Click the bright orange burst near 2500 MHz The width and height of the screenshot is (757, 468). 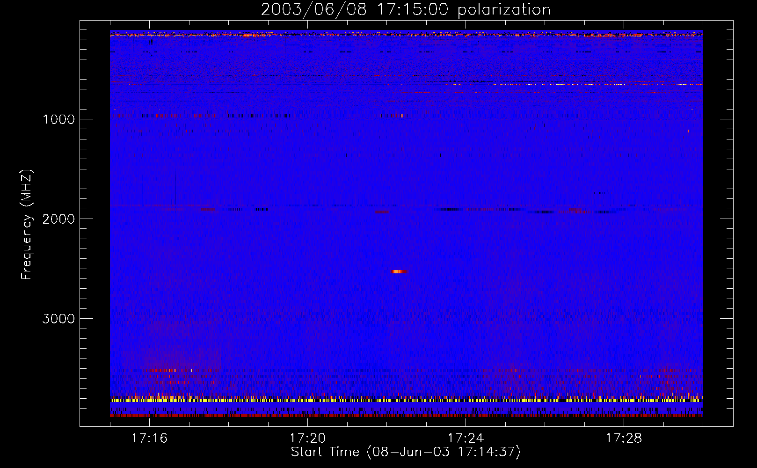click(400, 271)
